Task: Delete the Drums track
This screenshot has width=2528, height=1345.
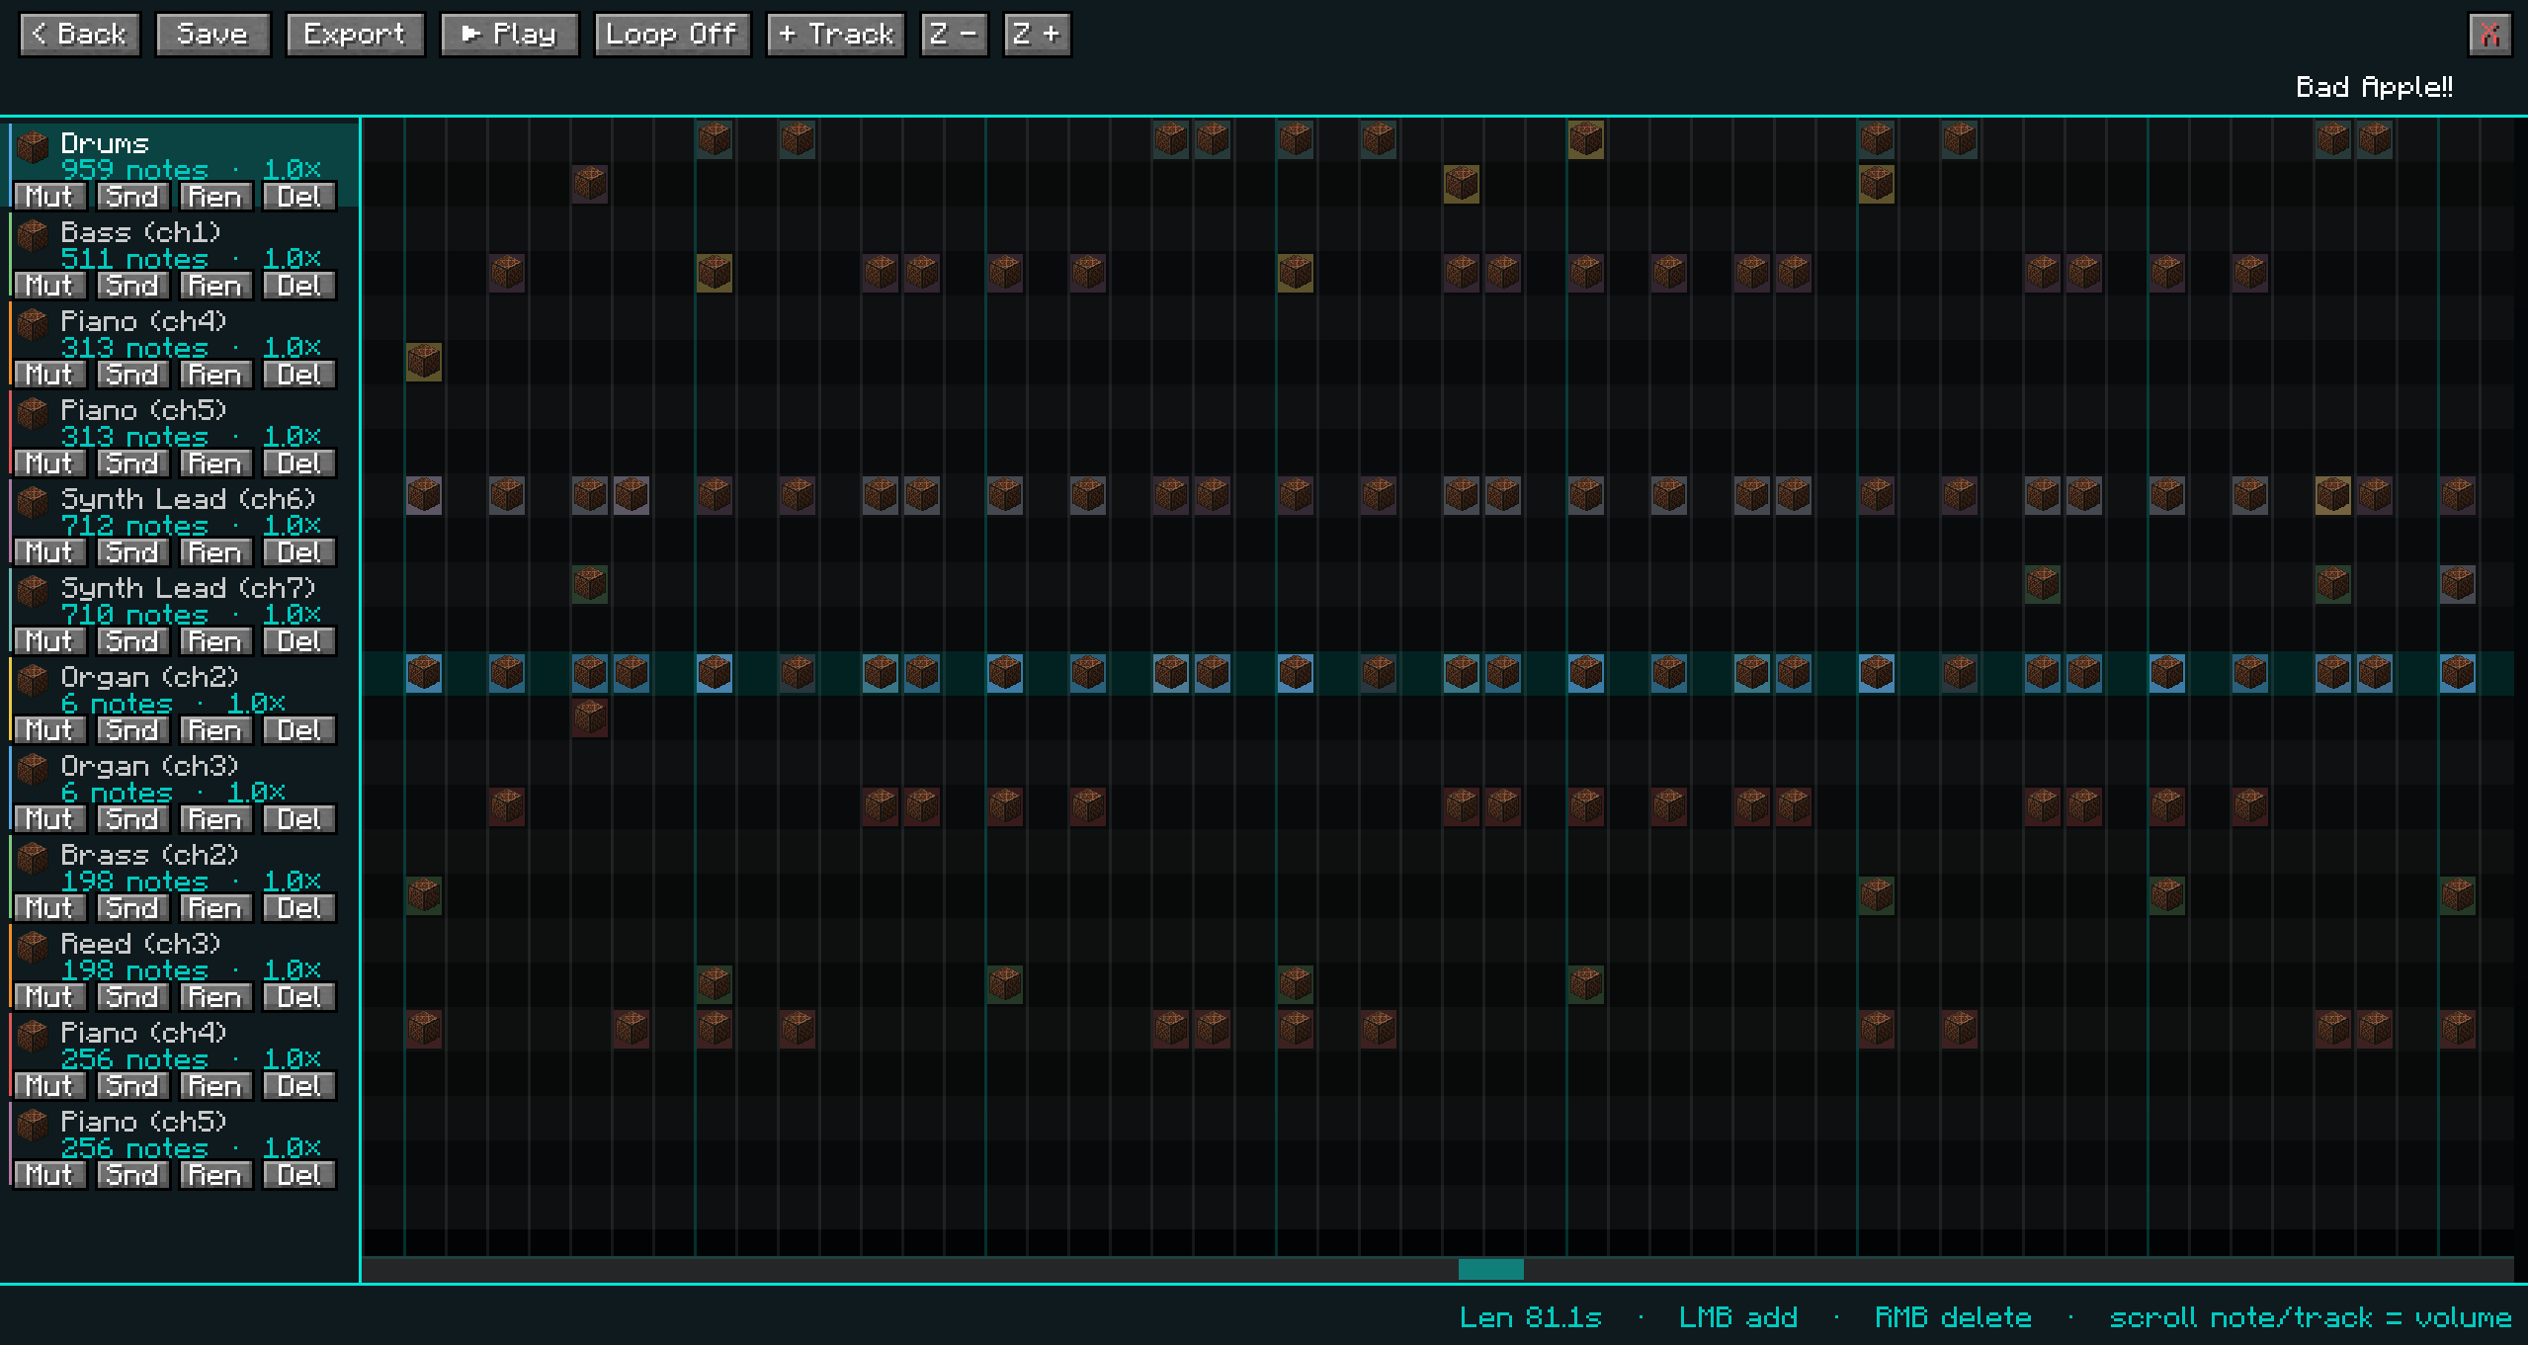Action: pos(299,197)
